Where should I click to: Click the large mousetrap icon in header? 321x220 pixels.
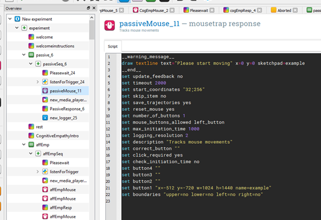[110, 25]
